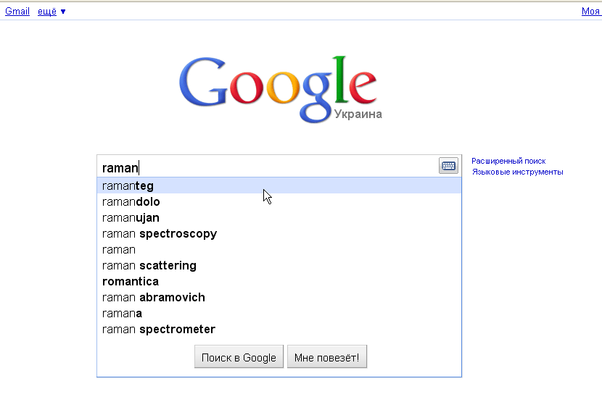Screen dimensions: 602x410
Task: Choose the raman spectrometer suggestion
Action: [x=159, y=330]
